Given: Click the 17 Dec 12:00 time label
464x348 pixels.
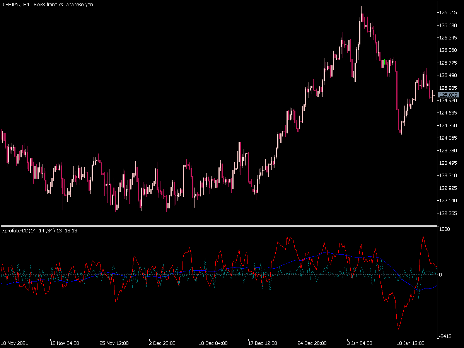Looking at the screenshot, I should coord(263,343).
